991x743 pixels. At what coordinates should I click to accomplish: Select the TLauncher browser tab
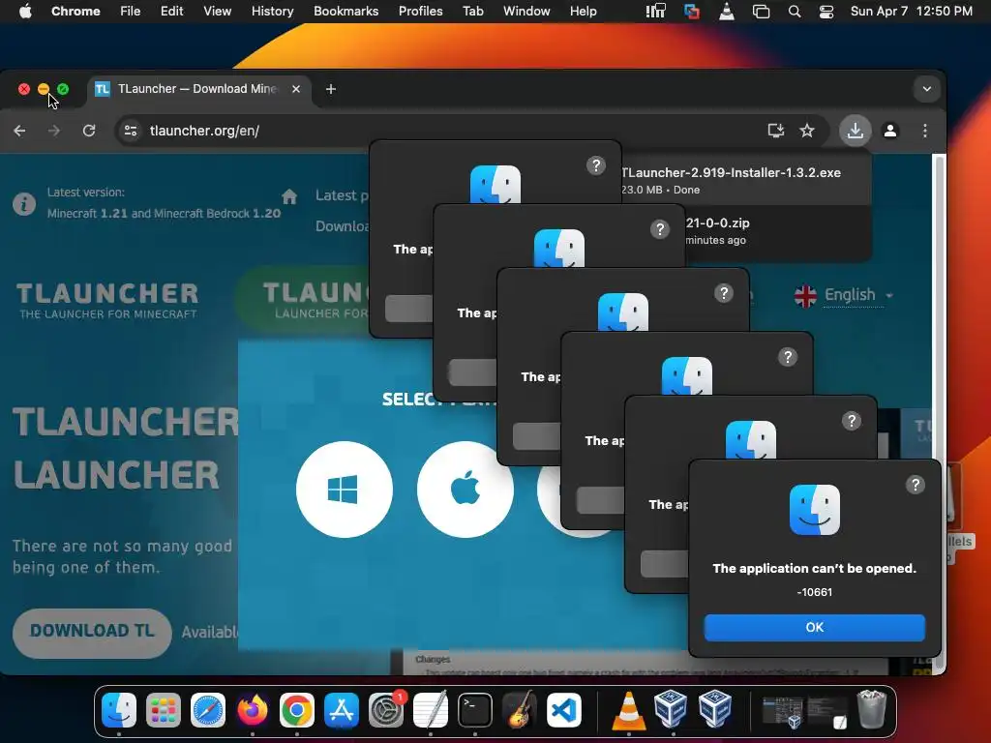tap(196, 89)
